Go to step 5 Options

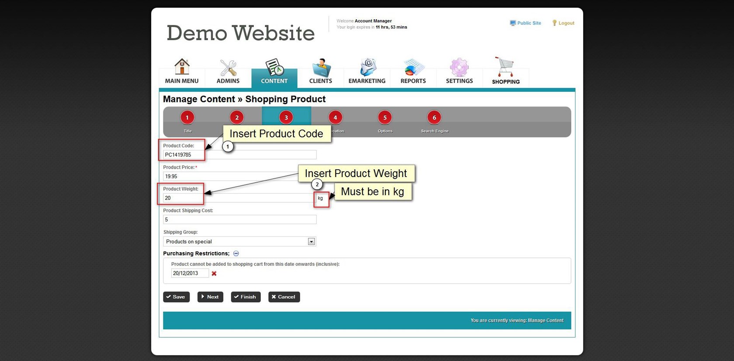[385, 118]
